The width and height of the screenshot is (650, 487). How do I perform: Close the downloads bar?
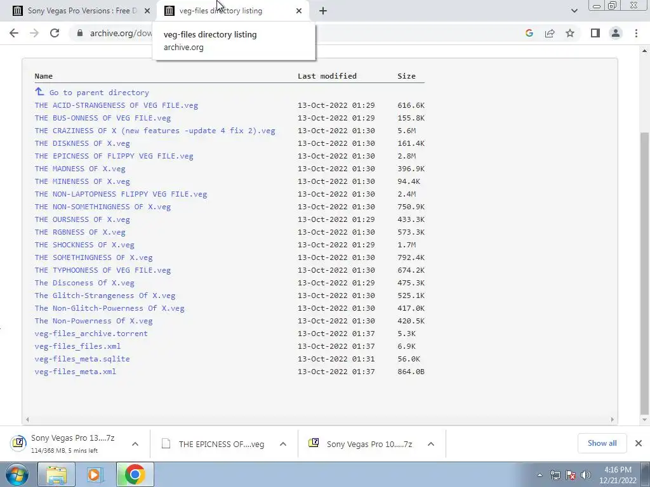(x=639, y=443)
